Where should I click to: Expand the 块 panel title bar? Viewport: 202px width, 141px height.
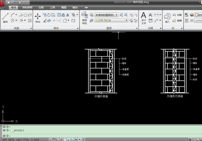coord(173,28)
